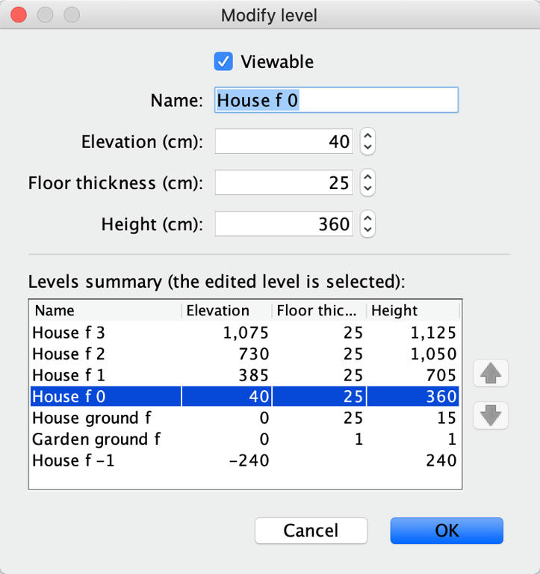Select Garden ground f level row
The height and width of the screenshot is (574, 540).
tap(244, 439)
